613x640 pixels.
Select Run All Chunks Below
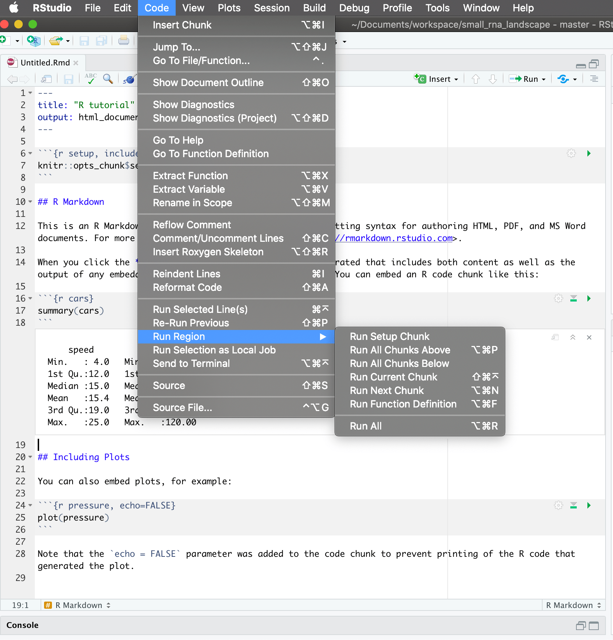(399, 363)
